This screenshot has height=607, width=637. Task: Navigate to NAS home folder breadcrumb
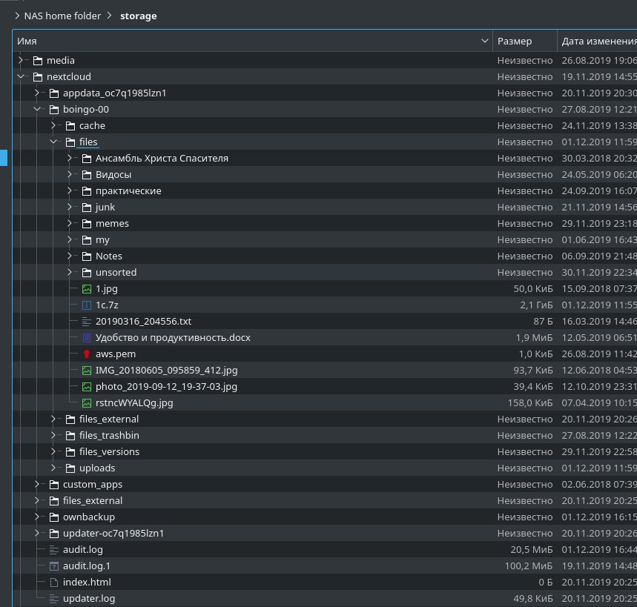click(x=62, y=16)
